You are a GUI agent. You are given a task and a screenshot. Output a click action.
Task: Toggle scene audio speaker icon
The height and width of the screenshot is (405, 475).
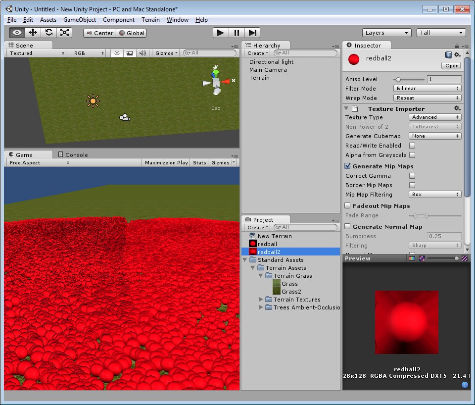tap(142, 53)
